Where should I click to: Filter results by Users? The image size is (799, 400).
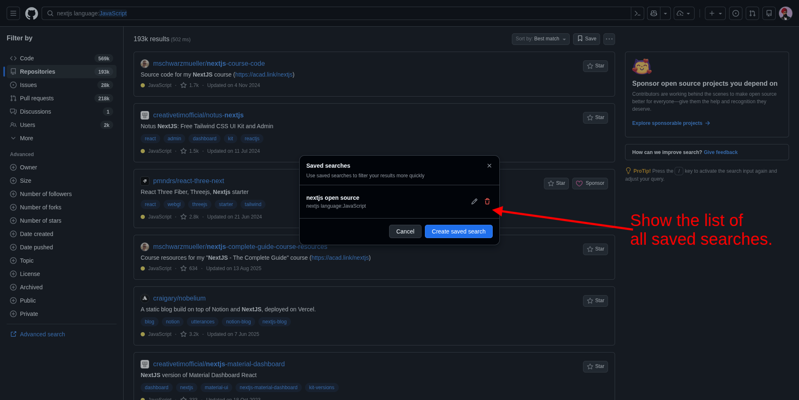pyautogui.click(x=62, y=125)
